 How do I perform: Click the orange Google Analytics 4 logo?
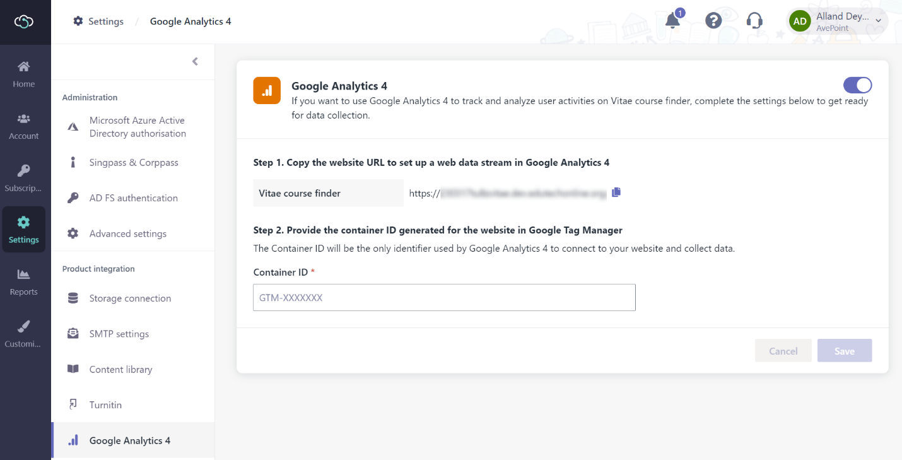click(x=267, y=90)
